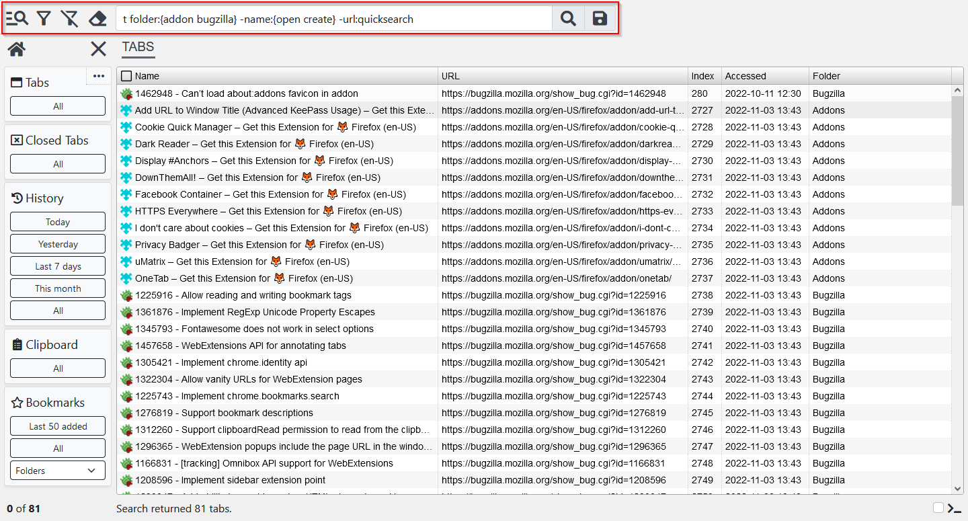
Task: Click the puzzle icon of uMatrix row
Action: 126,262
